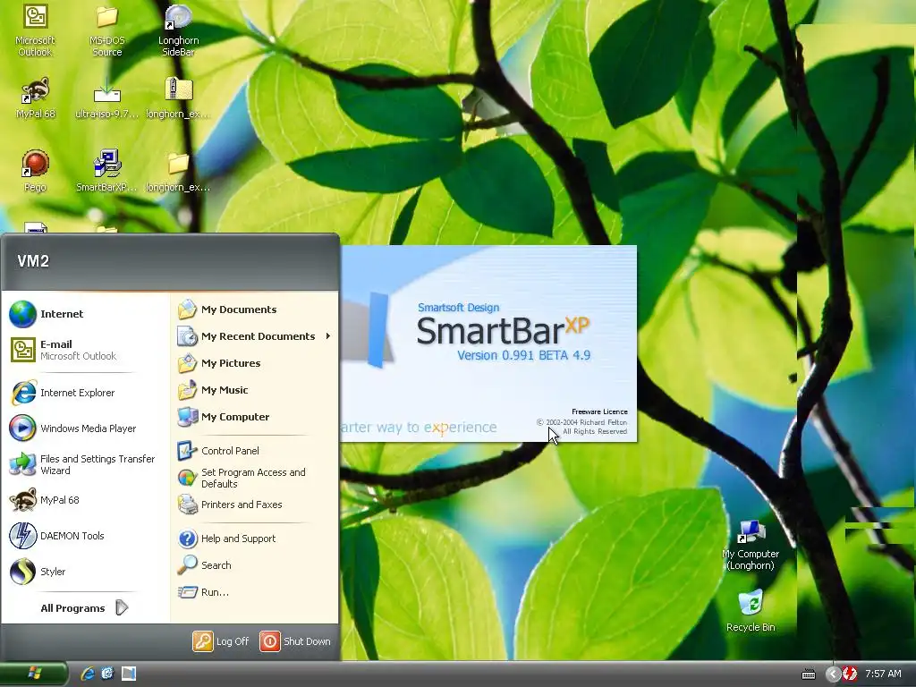Click the Shut Down button
The height and width of the screenshot is (687, 916).
[x=295, y=640]
